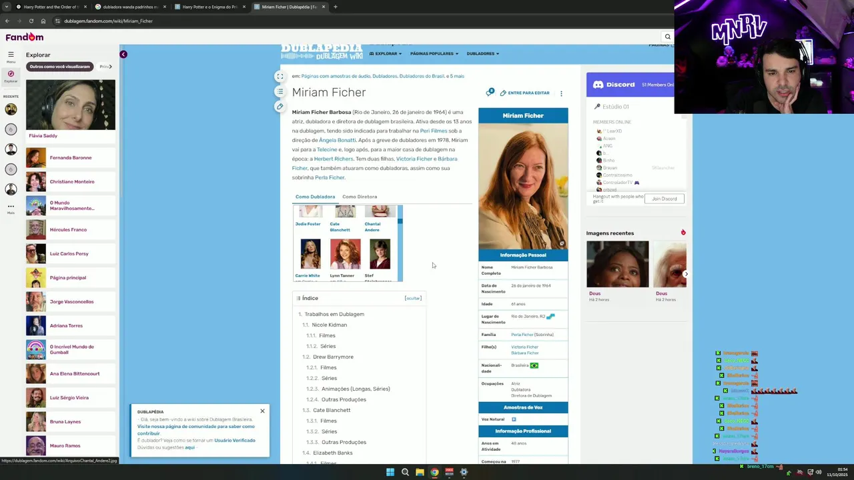Open the site information icon in the address bar
This screenshot has width=854, height=480.
(57, 21)
